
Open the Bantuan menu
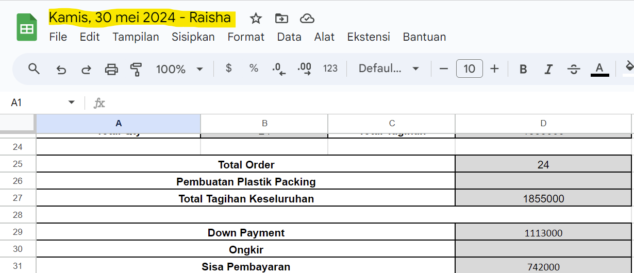tap(425, 37)
